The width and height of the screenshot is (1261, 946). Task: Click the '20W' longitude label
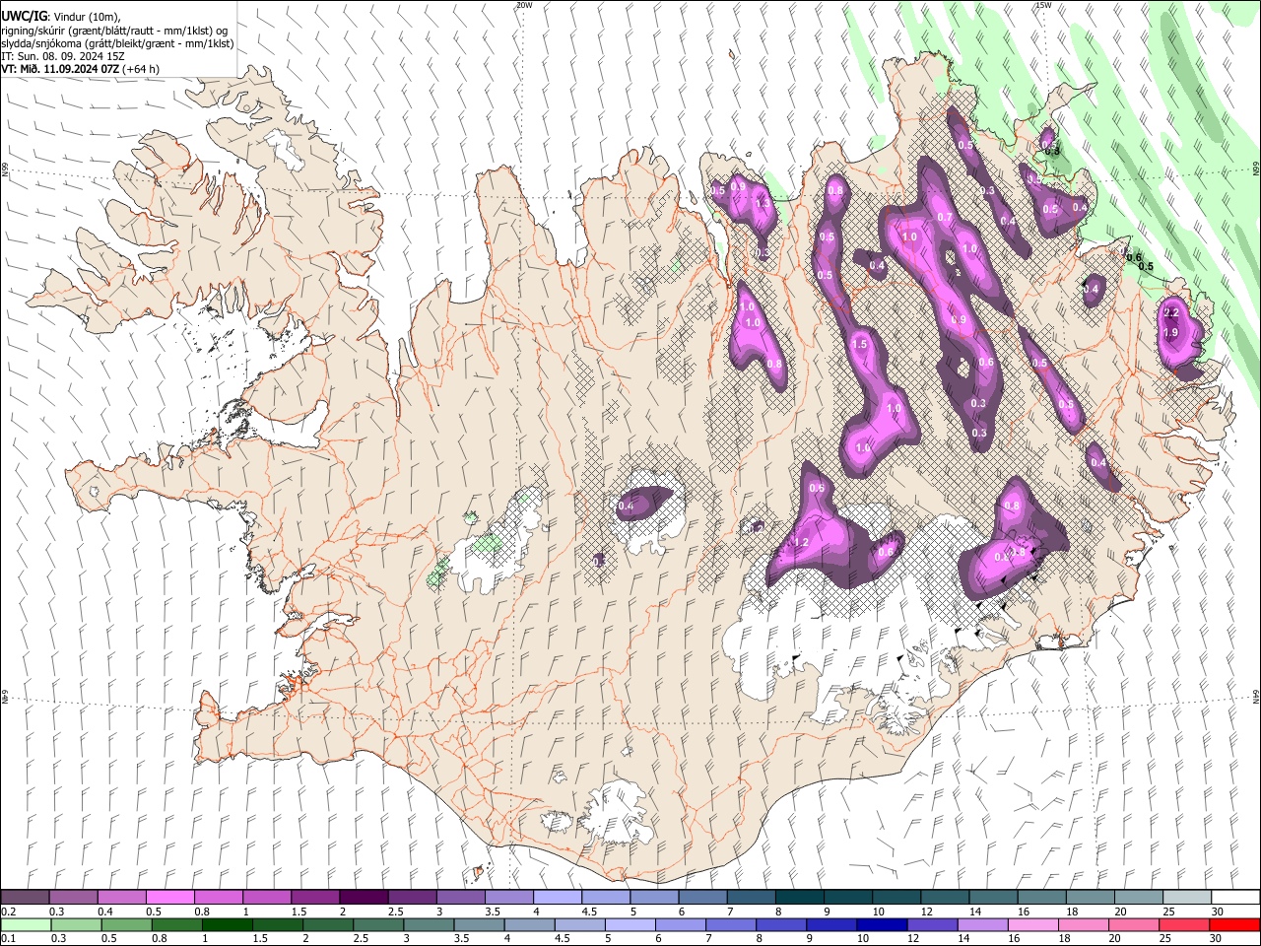523,5
